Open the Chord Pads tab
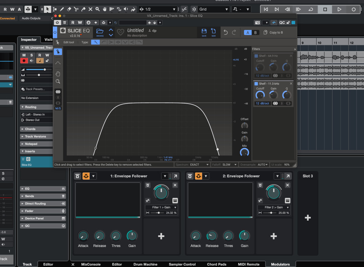This screenshot has width=364, height=267. click(217, 264)
